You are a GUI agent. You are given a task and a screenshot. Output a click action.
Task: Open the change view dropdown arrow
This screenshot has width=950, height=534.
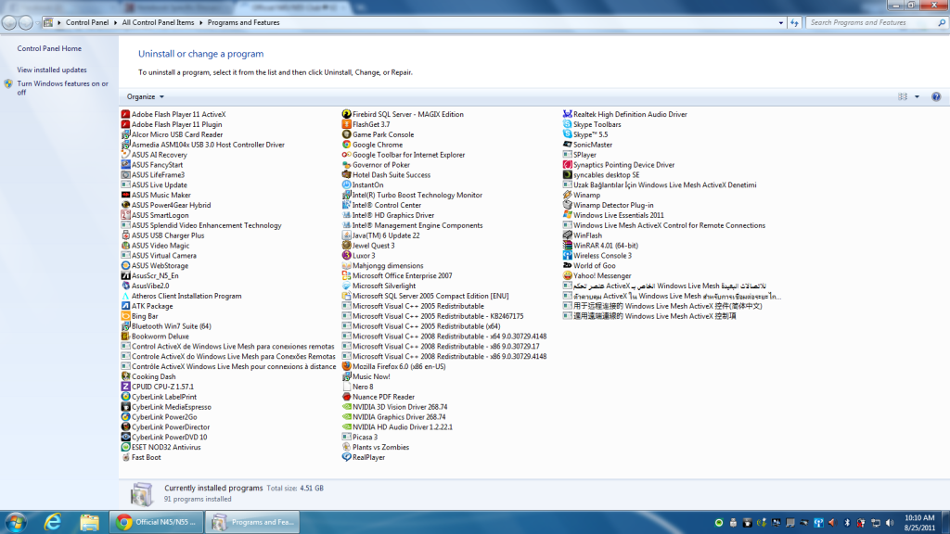[x=917, y=96]
